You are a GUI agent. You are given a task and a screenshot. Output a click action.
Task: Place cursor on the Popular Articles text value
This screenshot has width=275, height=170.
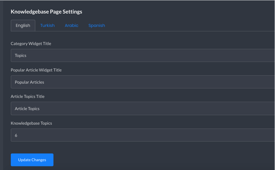coord(30,82)
